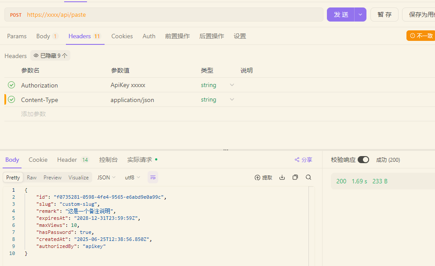Uncheck the Authorization header checkbox

point(11,85)
